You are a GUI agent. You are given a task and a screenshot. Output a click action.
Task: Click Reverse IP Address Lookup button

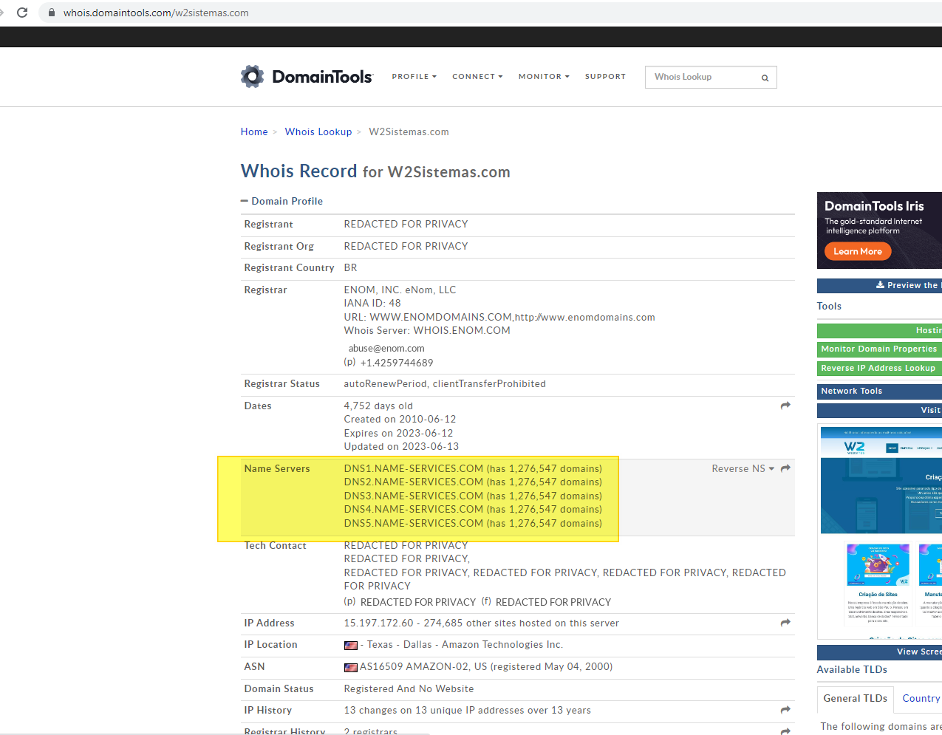879,369
